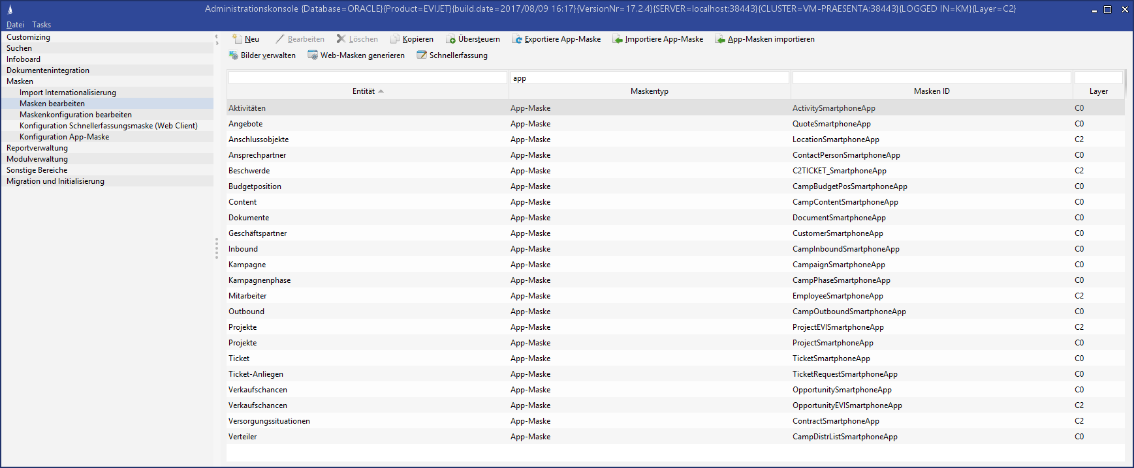Click the Übersteuern toolbar icon

coord(450,39)
